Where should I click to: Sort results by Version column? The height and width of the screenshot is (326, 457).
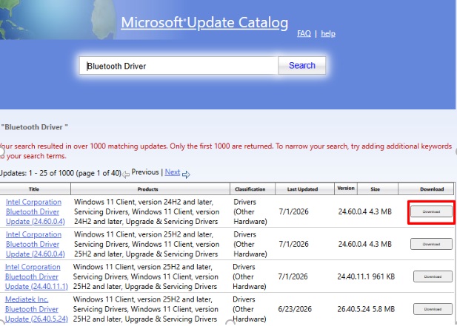pyautogui.click(x=346, y=189)
